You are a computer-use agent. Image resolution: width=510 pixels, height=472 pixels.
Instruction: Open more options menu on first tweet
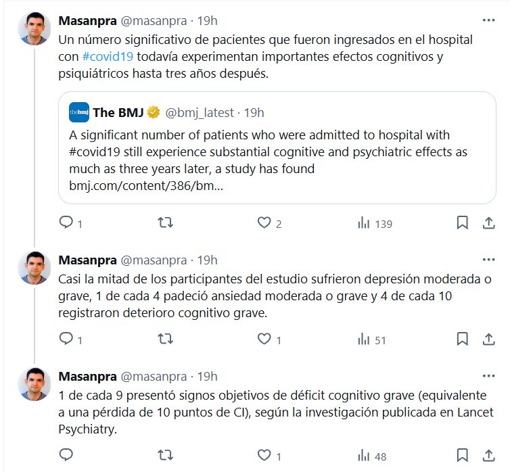tap(488, 19)
